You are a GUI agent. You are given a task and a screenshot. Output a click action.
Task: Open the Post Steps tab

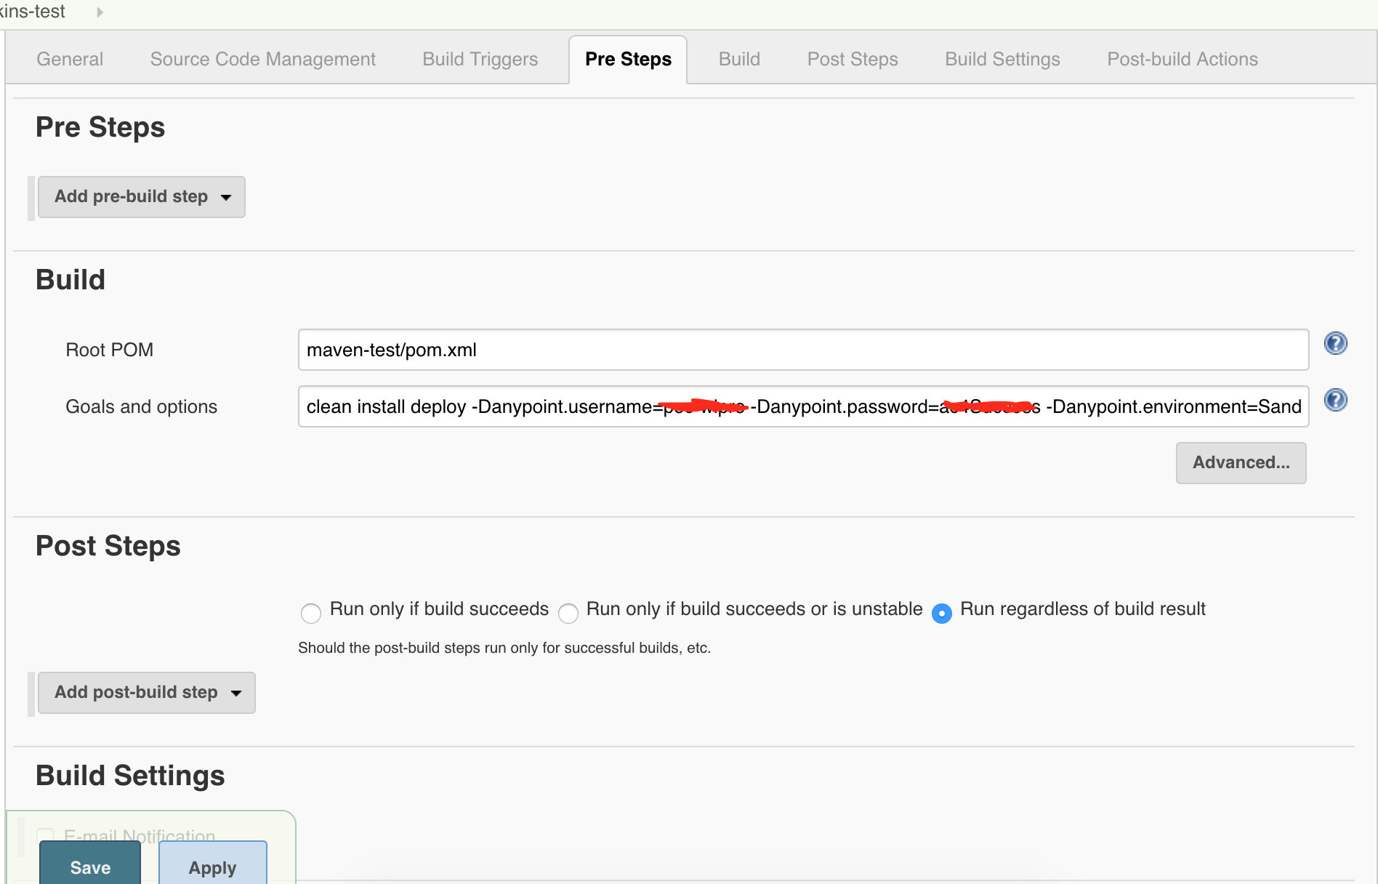click(853, 59)
